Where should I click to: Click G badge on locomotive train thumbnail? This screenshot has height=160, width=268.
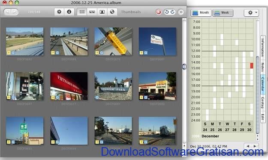[x=146, y=142]
